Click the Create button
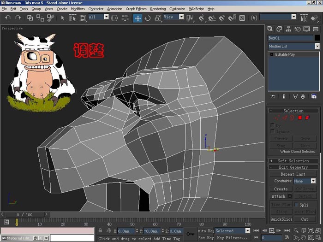Viewport: 323px width, 242px height. [x=281, y=189]
